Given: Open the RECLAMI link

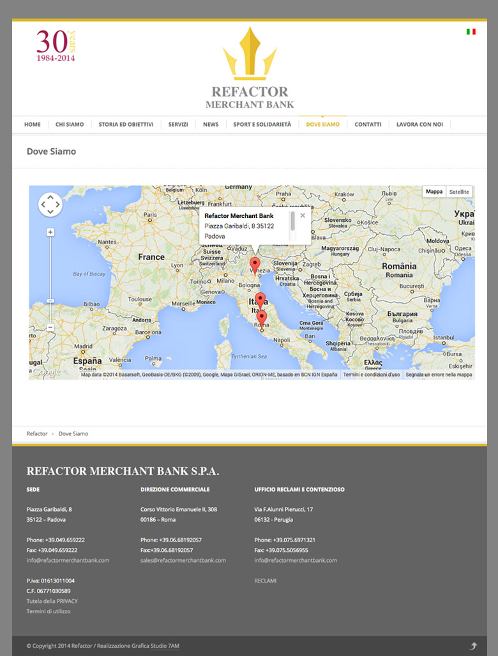Looking at the screenshot, I should pos(266,581).
